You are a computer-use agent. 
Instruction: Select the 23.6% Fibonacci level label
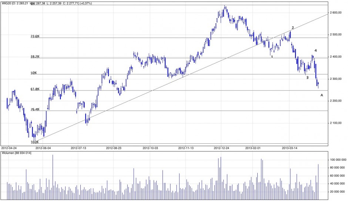(x=35, y=37)
